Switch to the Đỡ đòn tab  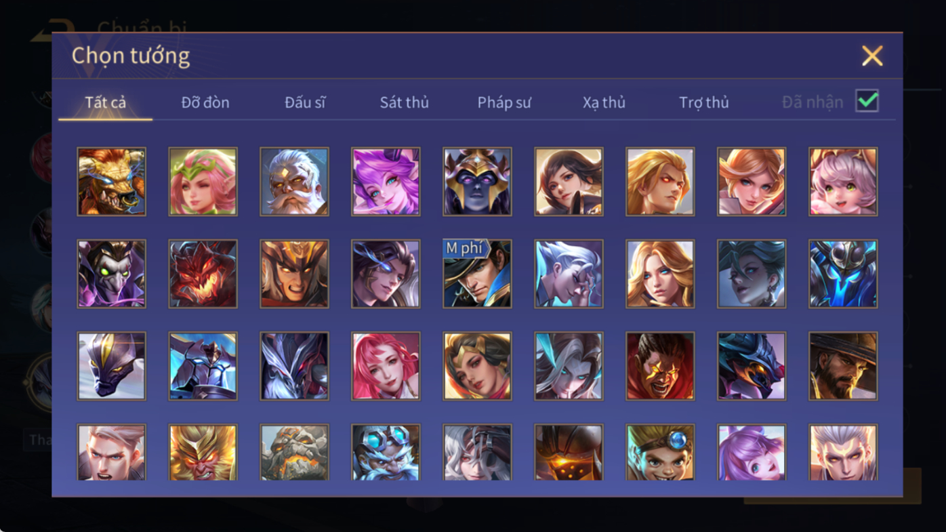(205, 102)
